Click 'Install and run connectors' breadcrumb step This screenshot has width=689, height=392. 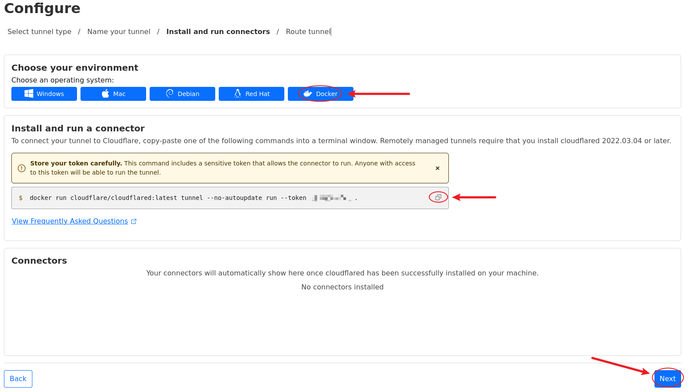click(x=218, y=32)
